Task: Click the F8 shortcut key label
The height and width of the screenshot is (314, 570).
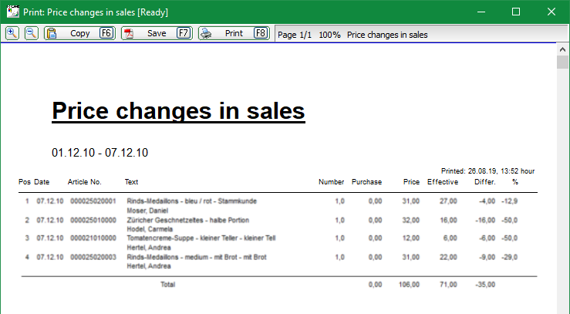Action: (x=261, y=33)
